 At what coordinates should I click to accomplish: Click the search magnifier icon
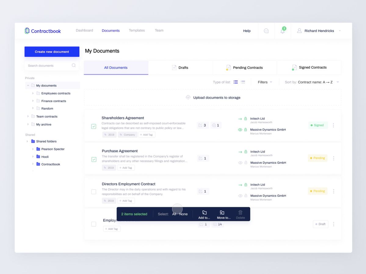(74, 65)
